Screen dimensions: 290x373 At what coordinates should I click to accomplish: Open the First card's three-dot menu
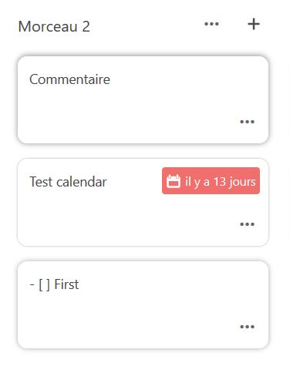click(247, 327)
